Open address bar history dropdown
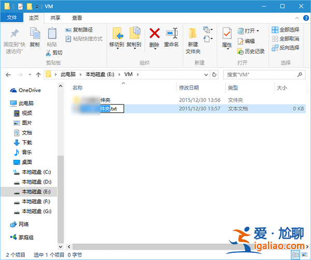Screen dimensions: 311x260 point(206,75)
